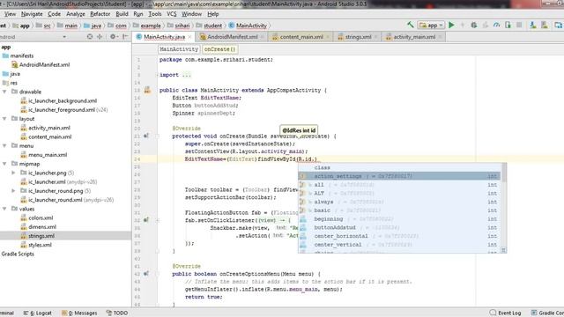Click Gradle Scripts in project tree
The width and height of the screenshot is (564, 317).
point(18,254)
